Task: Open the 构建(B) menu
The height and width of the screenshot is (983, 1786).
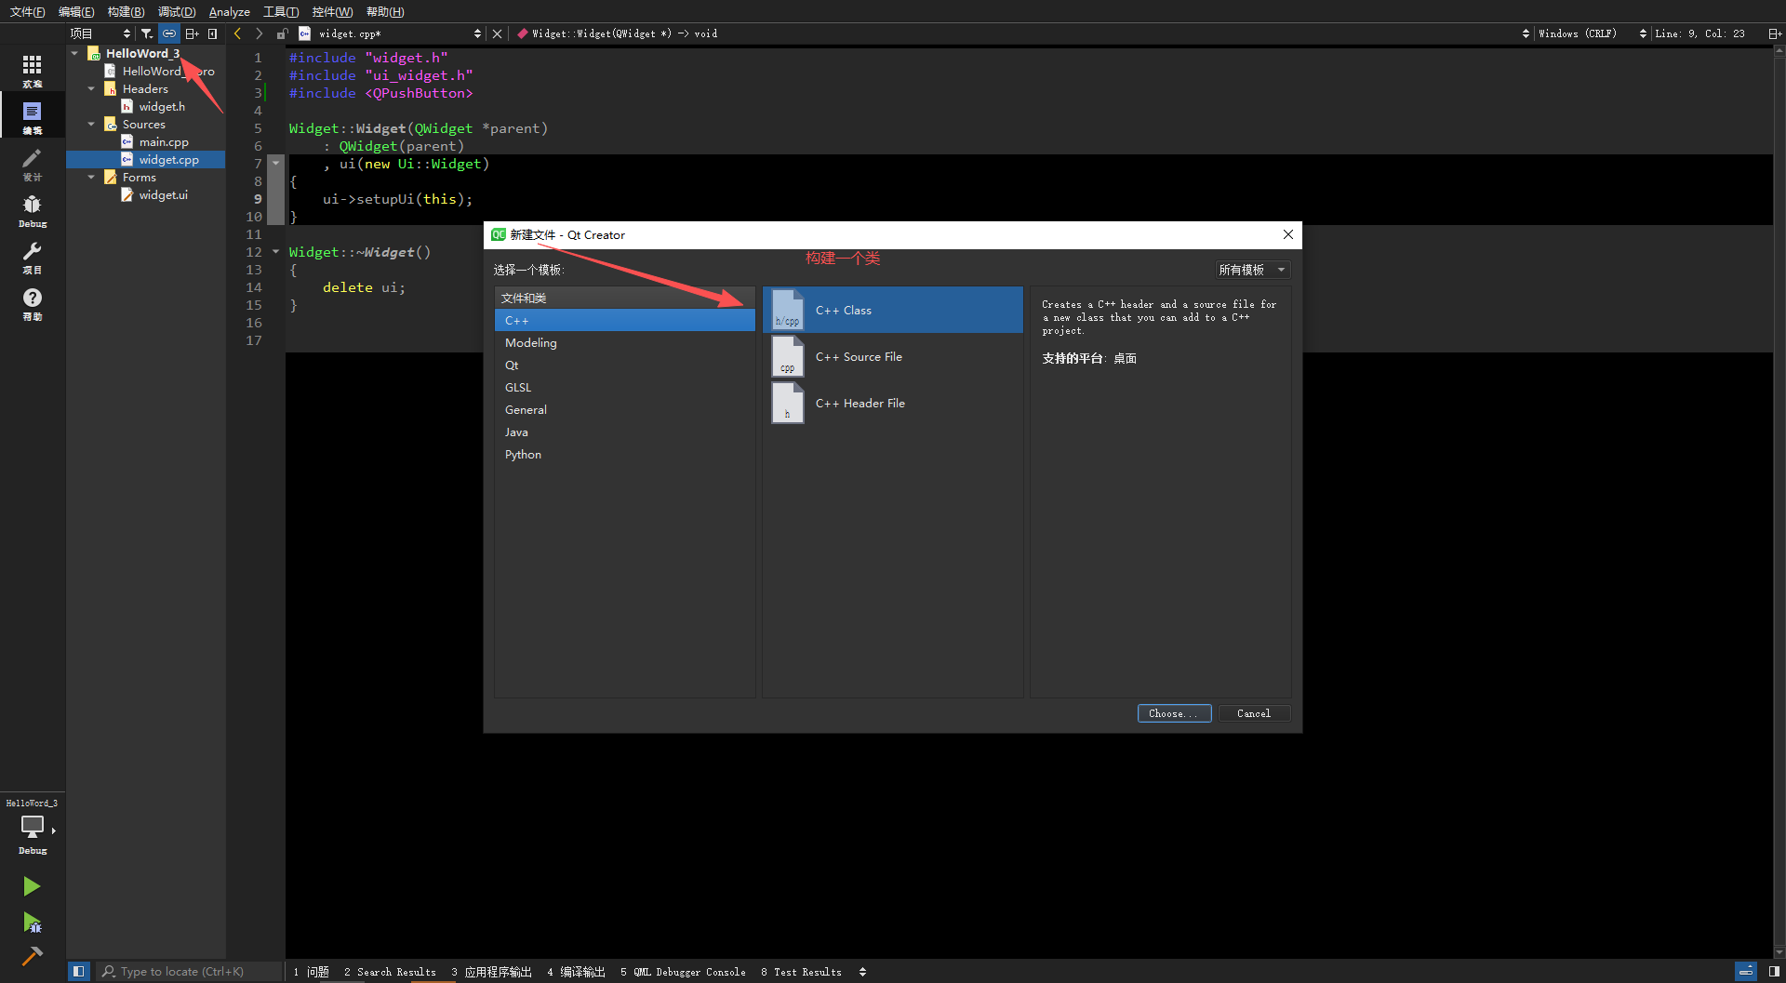Action: tap(126, 11)
